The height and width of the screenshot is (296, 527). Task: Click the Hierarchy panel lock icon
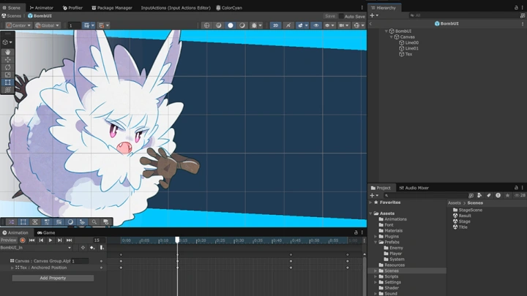click(x=516, y=7)
